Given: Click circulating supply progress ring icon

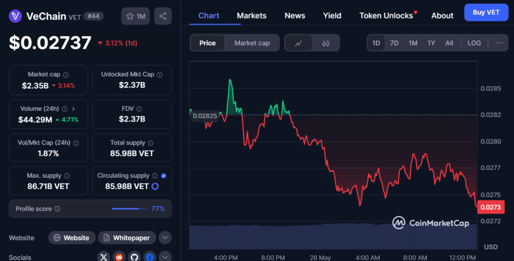Looking at the screenshot, I should click(x=155, y=186).
